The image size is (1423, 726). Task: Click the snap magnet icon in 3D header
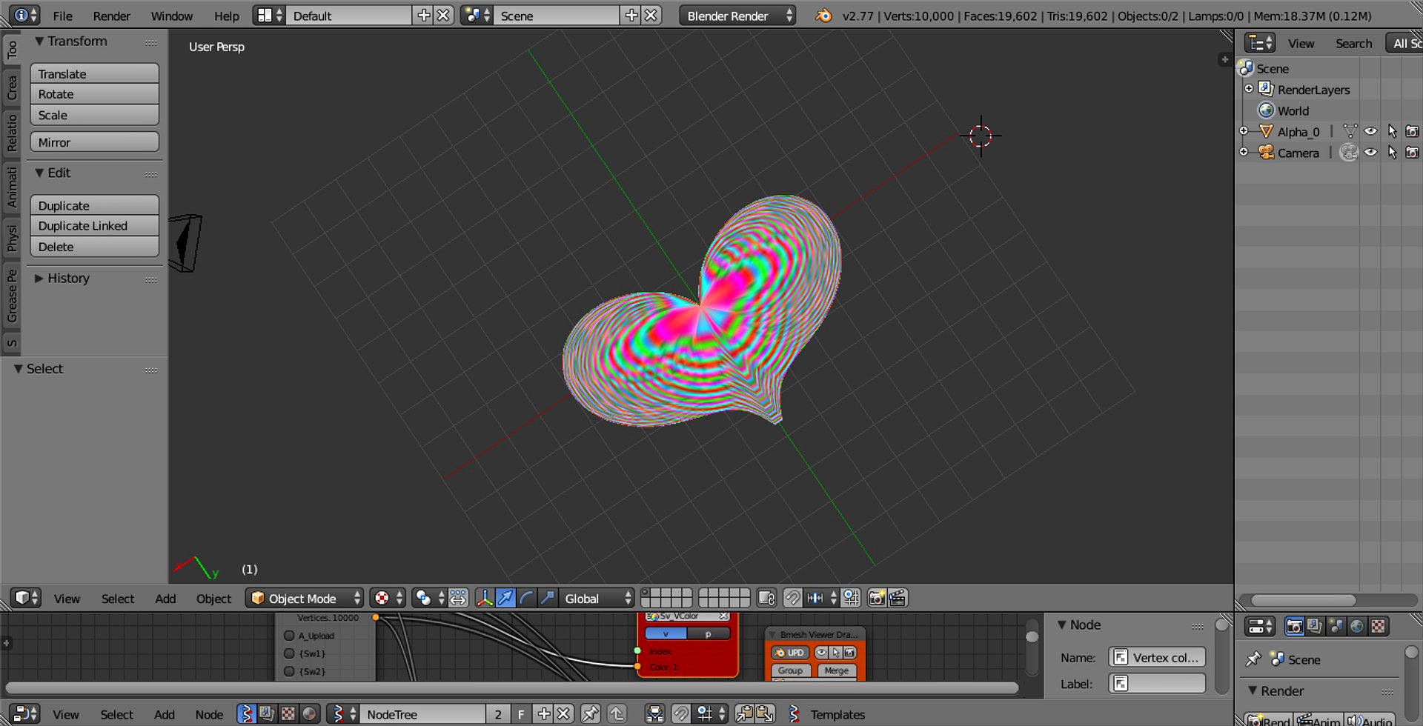coord(792,598)
